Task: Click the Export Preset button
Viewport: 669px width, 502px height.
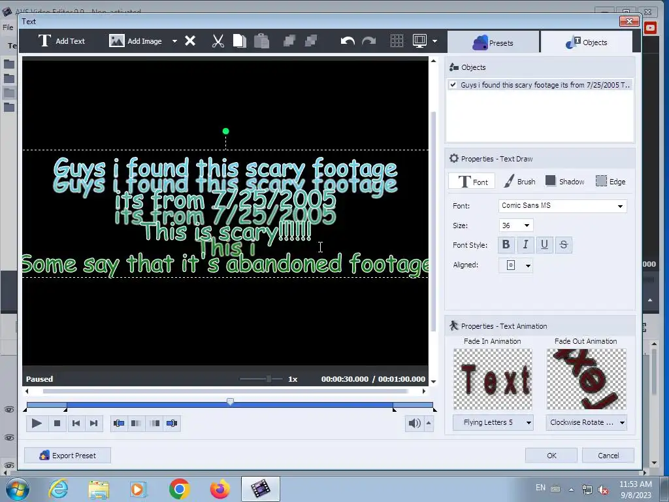Action: coord(67,456)
